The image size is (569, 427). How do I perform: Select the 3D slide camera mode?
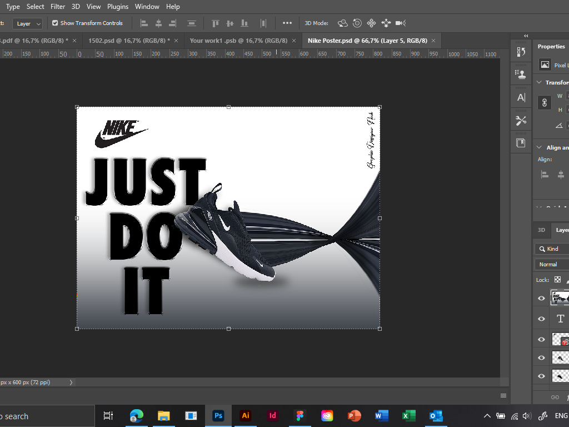[x=386, y=23]
